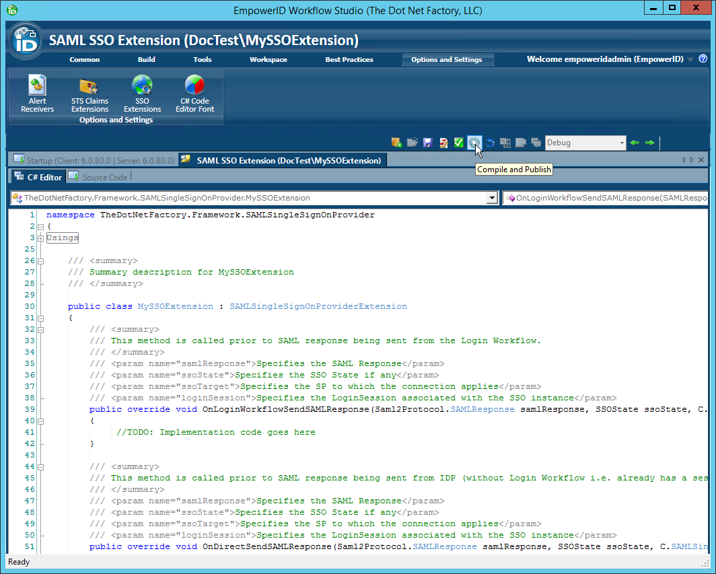Click the green forward navigation arrow
The width and height of the screenshot is (716, 574).
[x=649, y=143]
